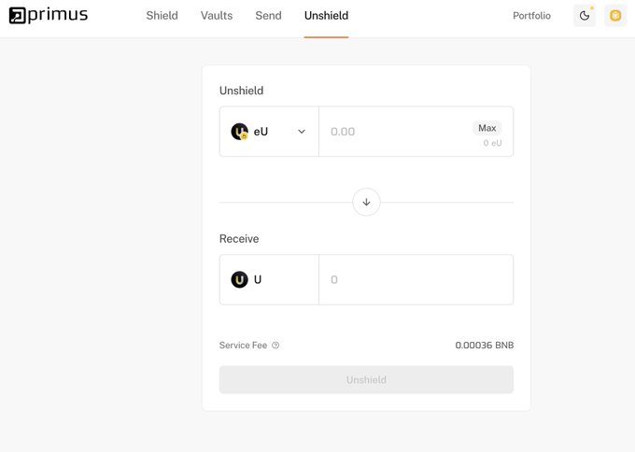This screenshot has width=635, height=452.
Task: Click the U token icon under Receive
Action: [239, 279]
